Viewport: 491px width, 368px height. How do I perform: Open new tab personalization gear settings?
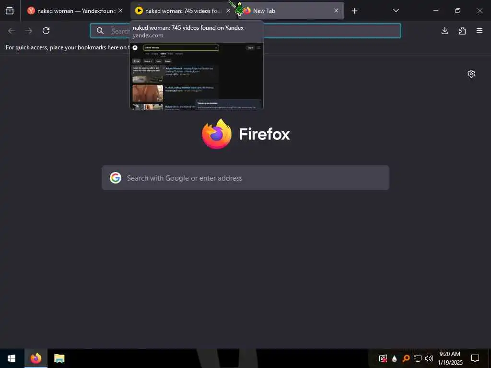click(x=471, y=74)
